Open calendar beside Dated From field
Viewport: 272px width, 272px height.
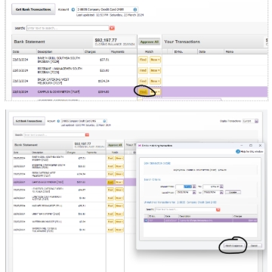point(194,193)
